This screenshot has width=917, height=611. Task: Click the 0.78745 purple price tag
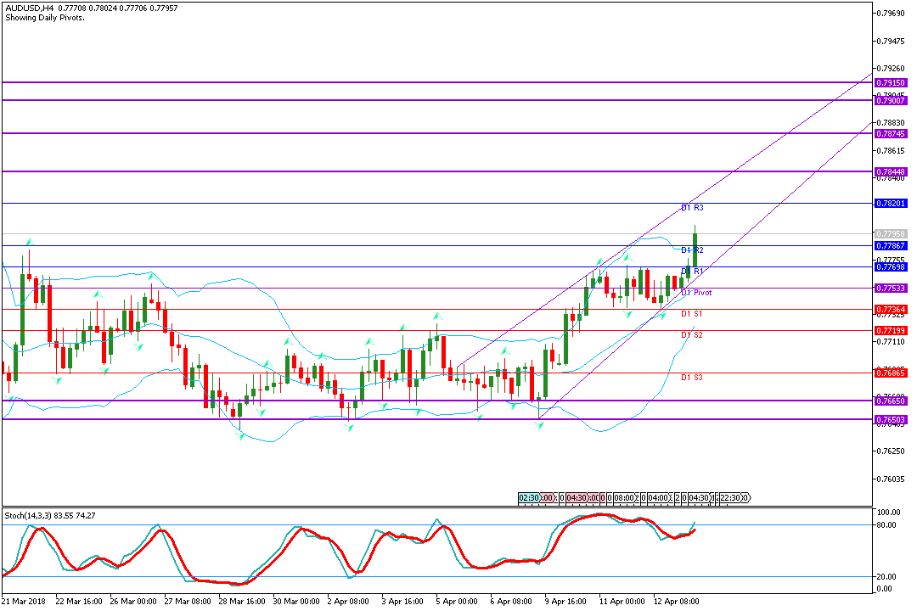(x=891, y=134)
